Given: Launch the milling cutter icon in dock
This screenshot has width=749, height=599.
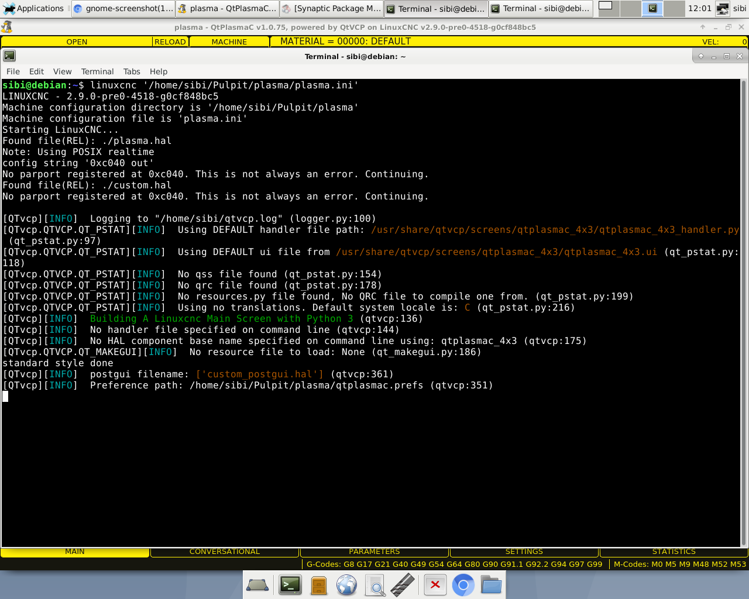Looking at the screenshot, I should [x=403, y=585].
